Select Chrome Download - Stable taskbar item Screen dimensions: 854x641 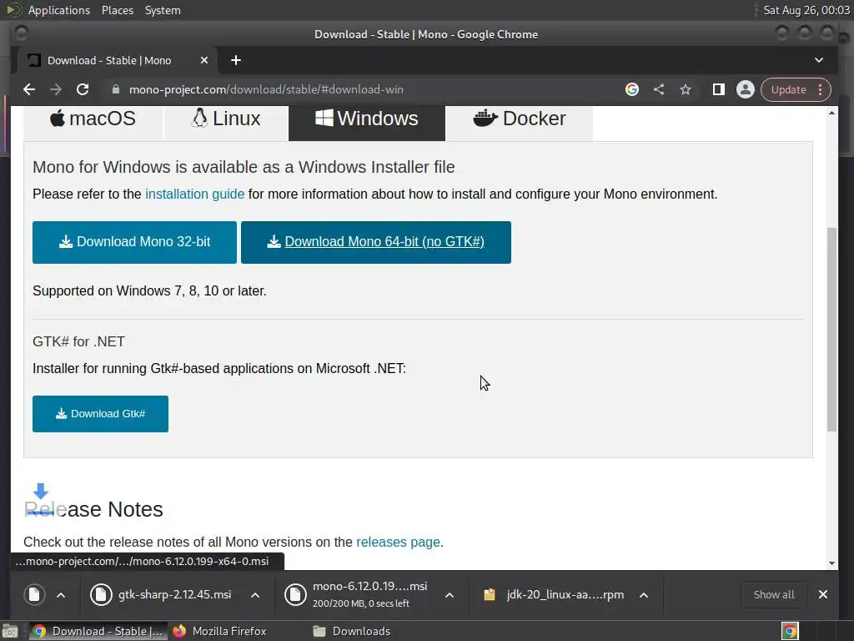pos(98,631)
